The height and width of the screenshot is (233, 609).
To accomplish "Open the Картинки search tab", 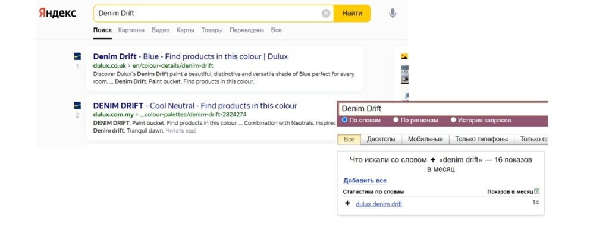I will (x=131, y=30).
